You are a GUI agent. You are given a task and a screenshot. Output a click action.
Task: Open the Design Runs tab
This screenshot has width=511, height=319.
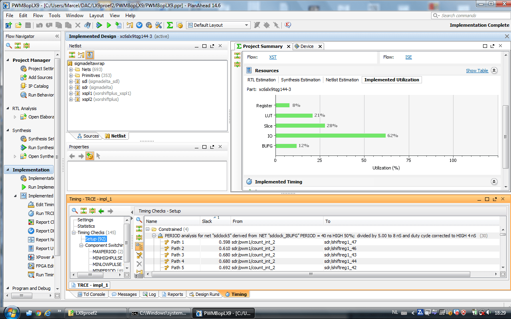(204, 294)
